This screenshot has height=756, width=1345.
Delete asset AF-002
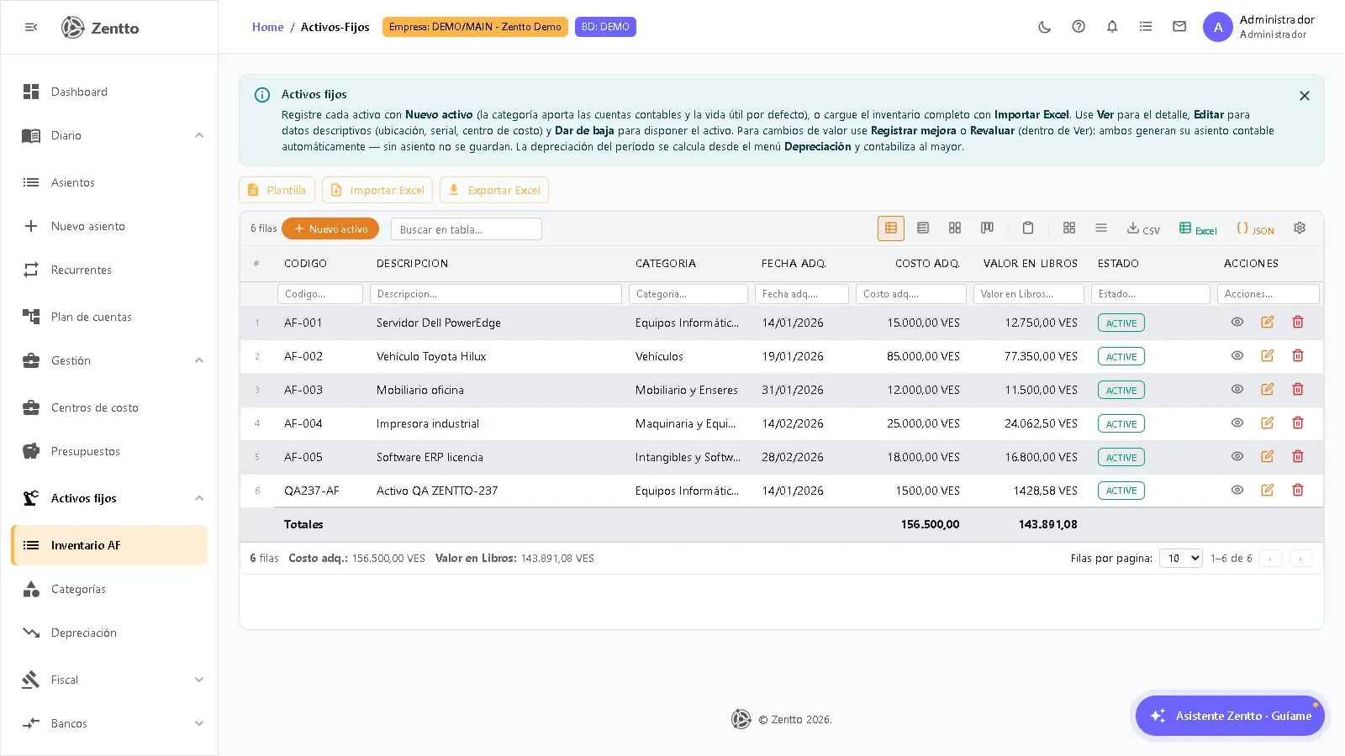click(1298, 355)
